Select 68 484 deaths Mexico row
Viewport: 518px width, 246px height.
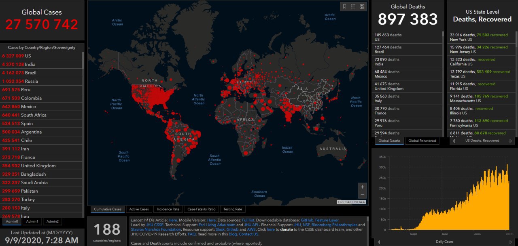tap(407, 74)
